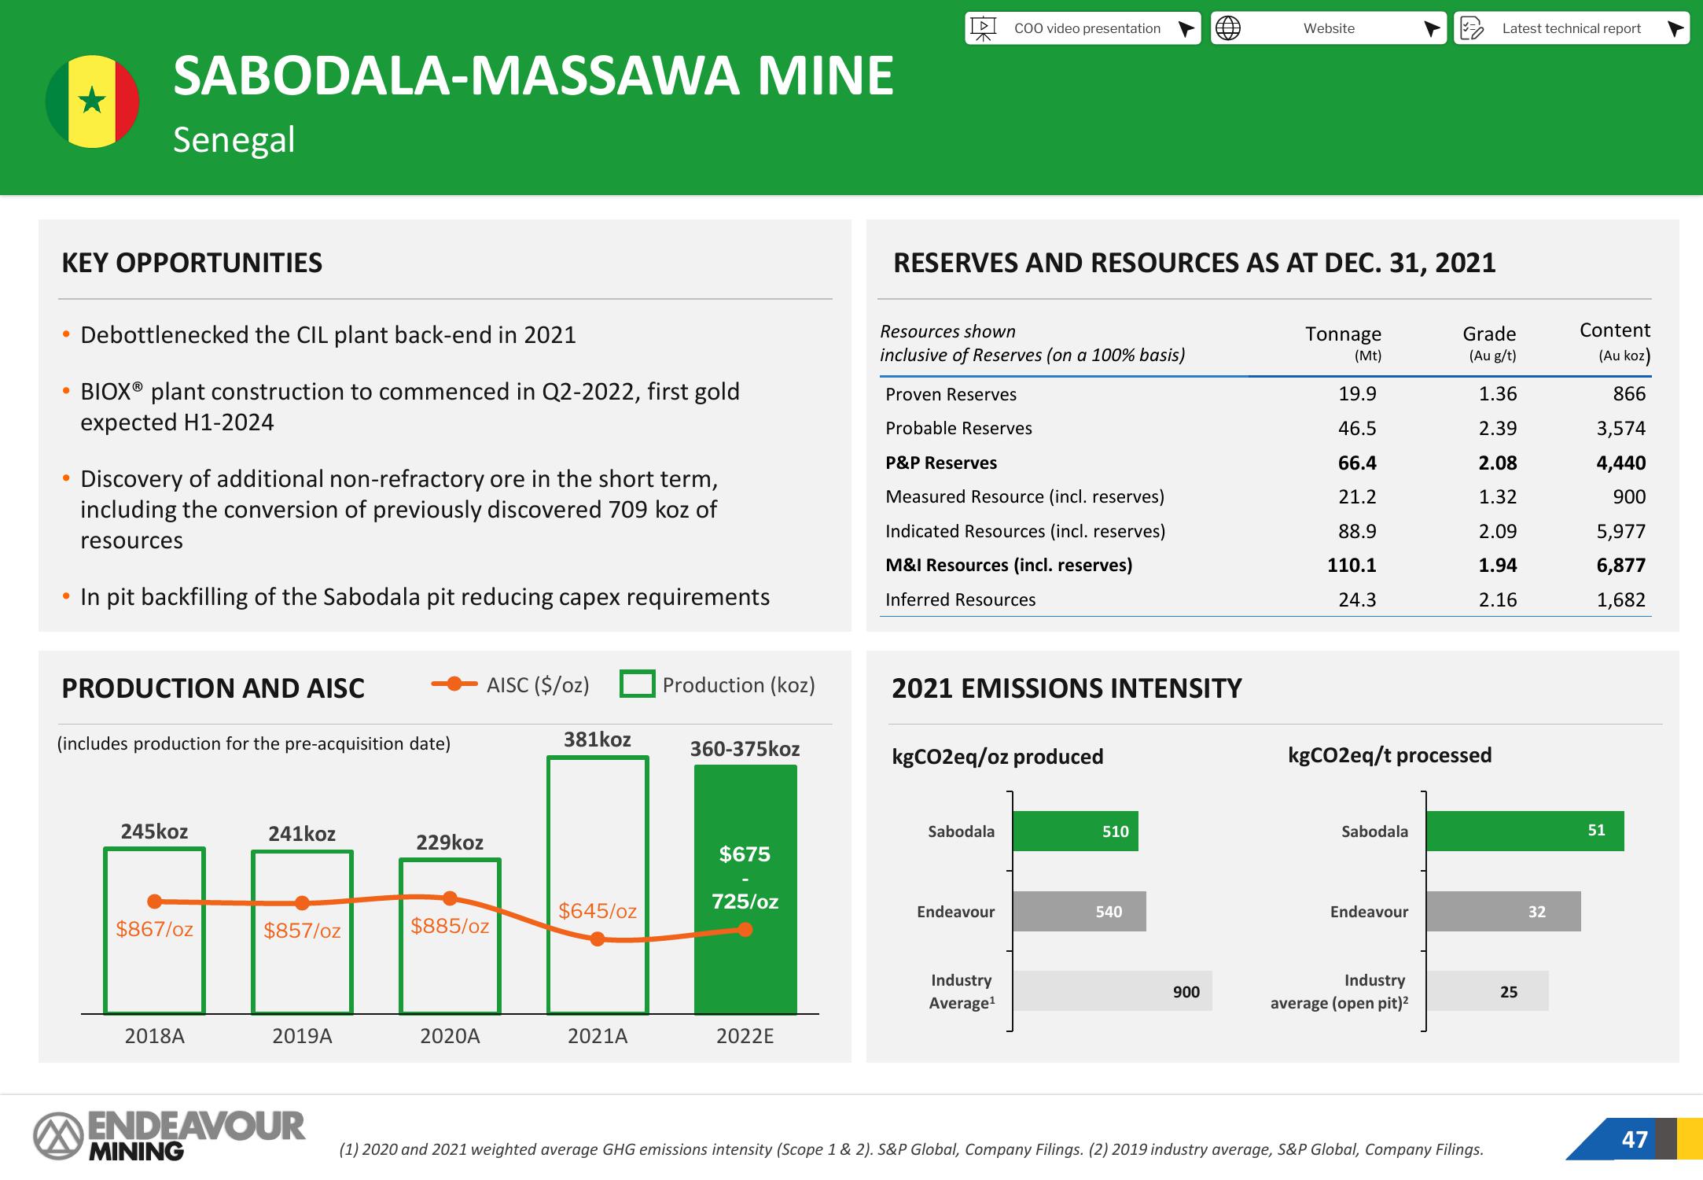
Task: Click the kgCO2eq/t processed subtitle
Action: pos(1389,755)
